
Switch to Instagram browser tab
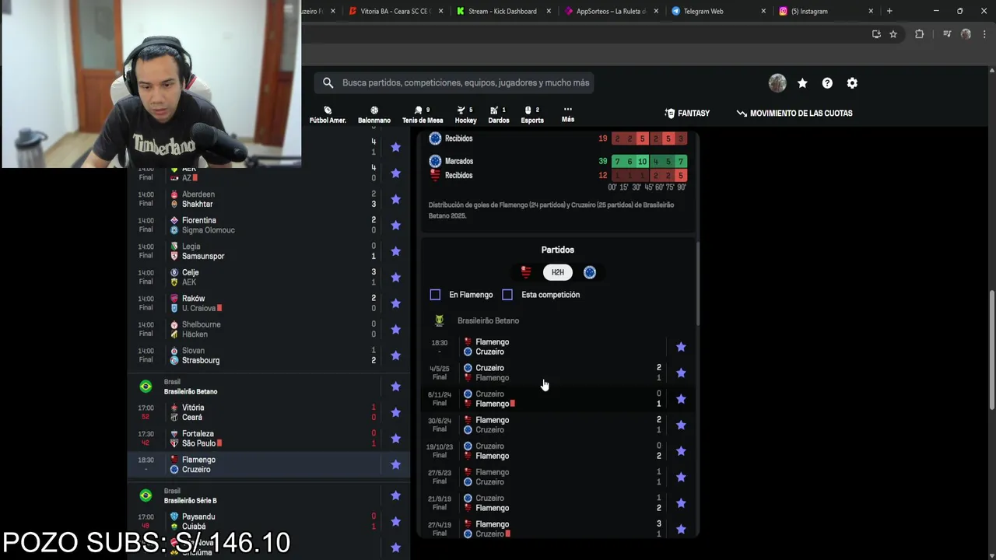pyautogui.click(x=826, y=11)
